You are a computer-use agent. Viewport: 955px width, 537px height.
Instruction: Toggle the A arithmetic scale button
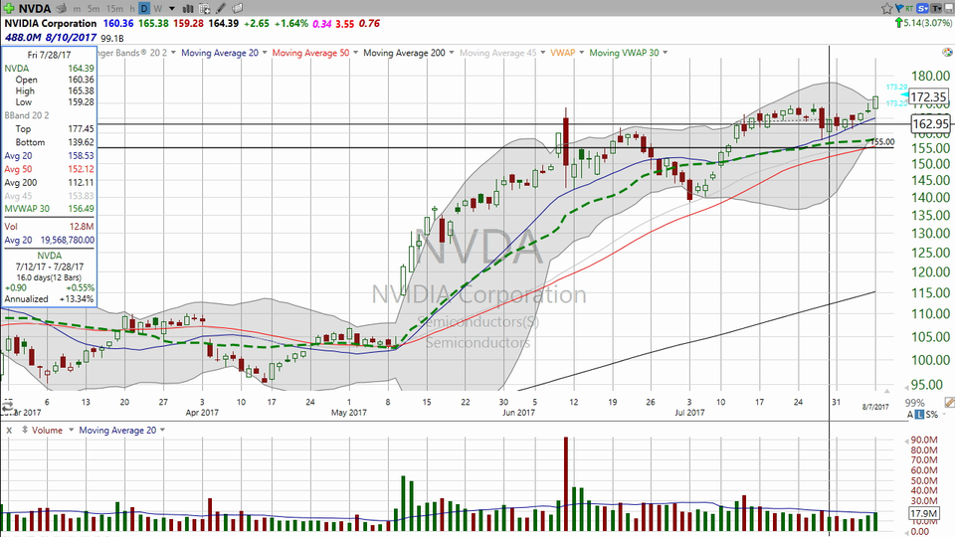point(910,415)
